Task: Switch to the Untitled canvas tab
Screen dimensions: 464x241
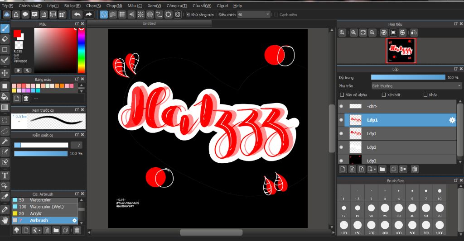Action: [x=149, y=24]
